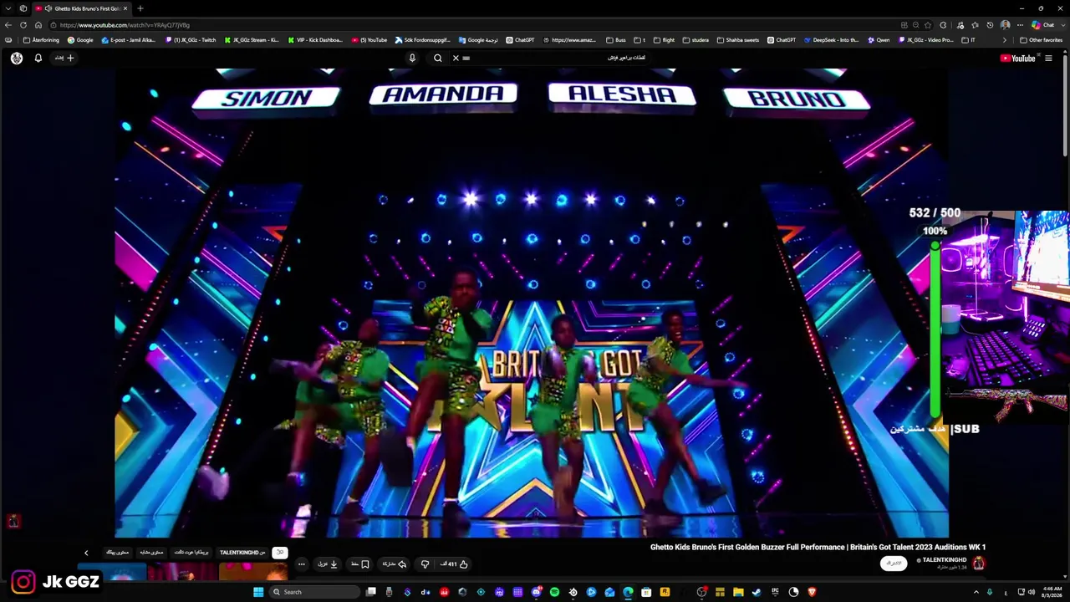Screen dimensions: 1070x602
Task: Click into the YouTube search field
Action: click(x=556, y=58)
